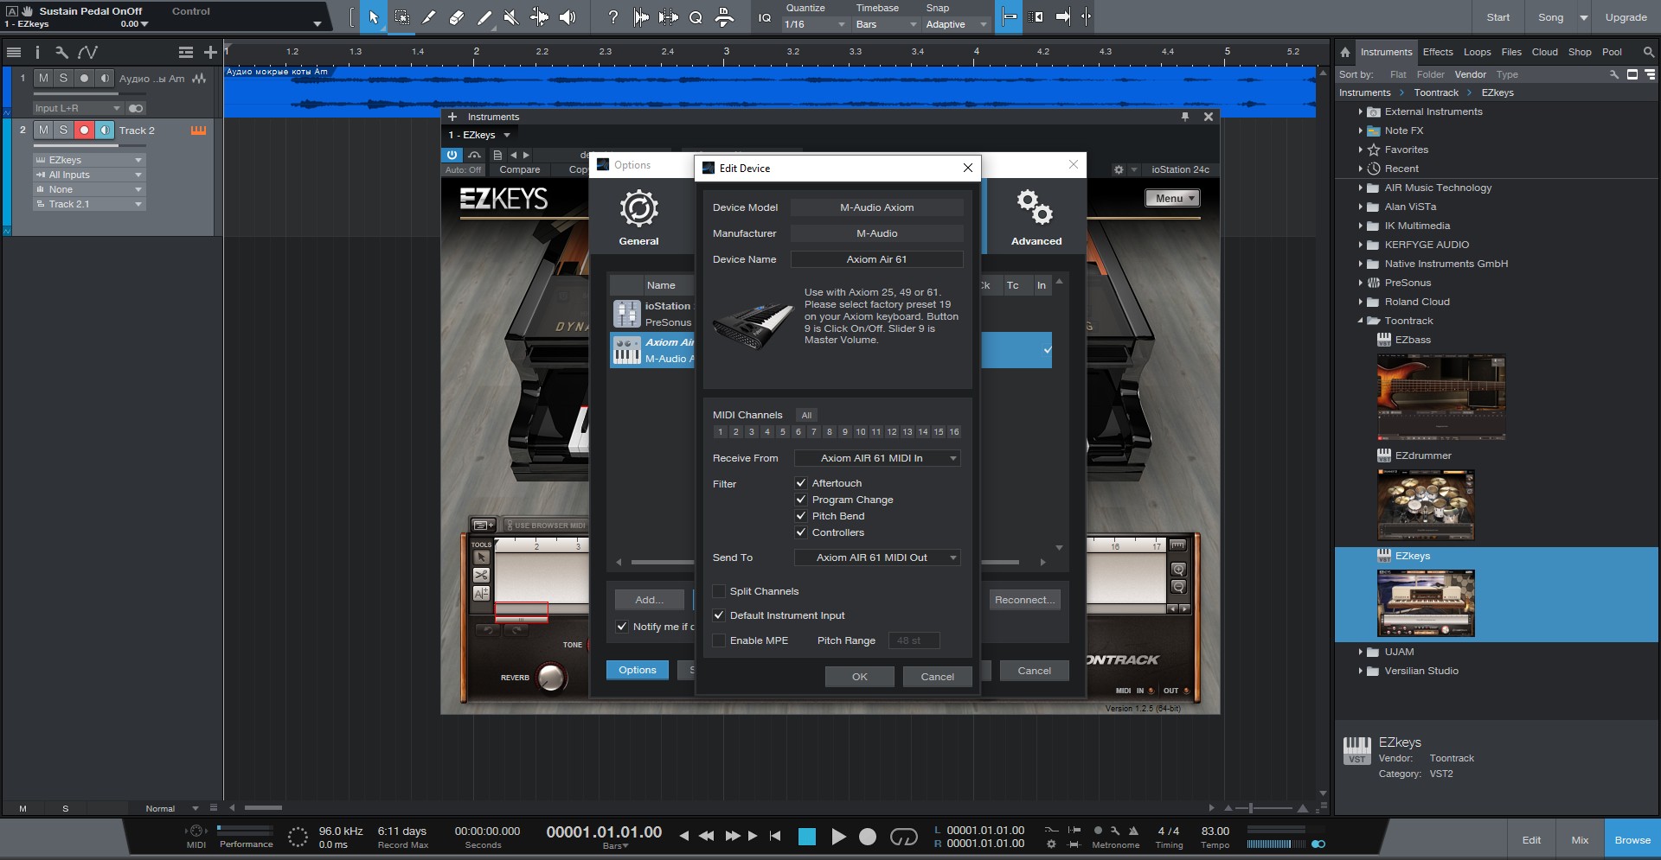Open the Files browser tab
The image size is (1661, 860).
(1511, 52)
